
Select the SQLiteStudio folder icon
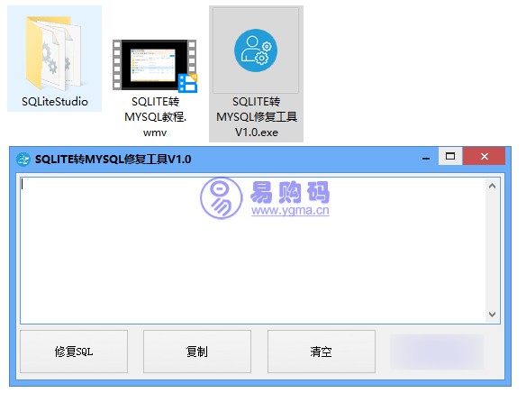(54, 53)
